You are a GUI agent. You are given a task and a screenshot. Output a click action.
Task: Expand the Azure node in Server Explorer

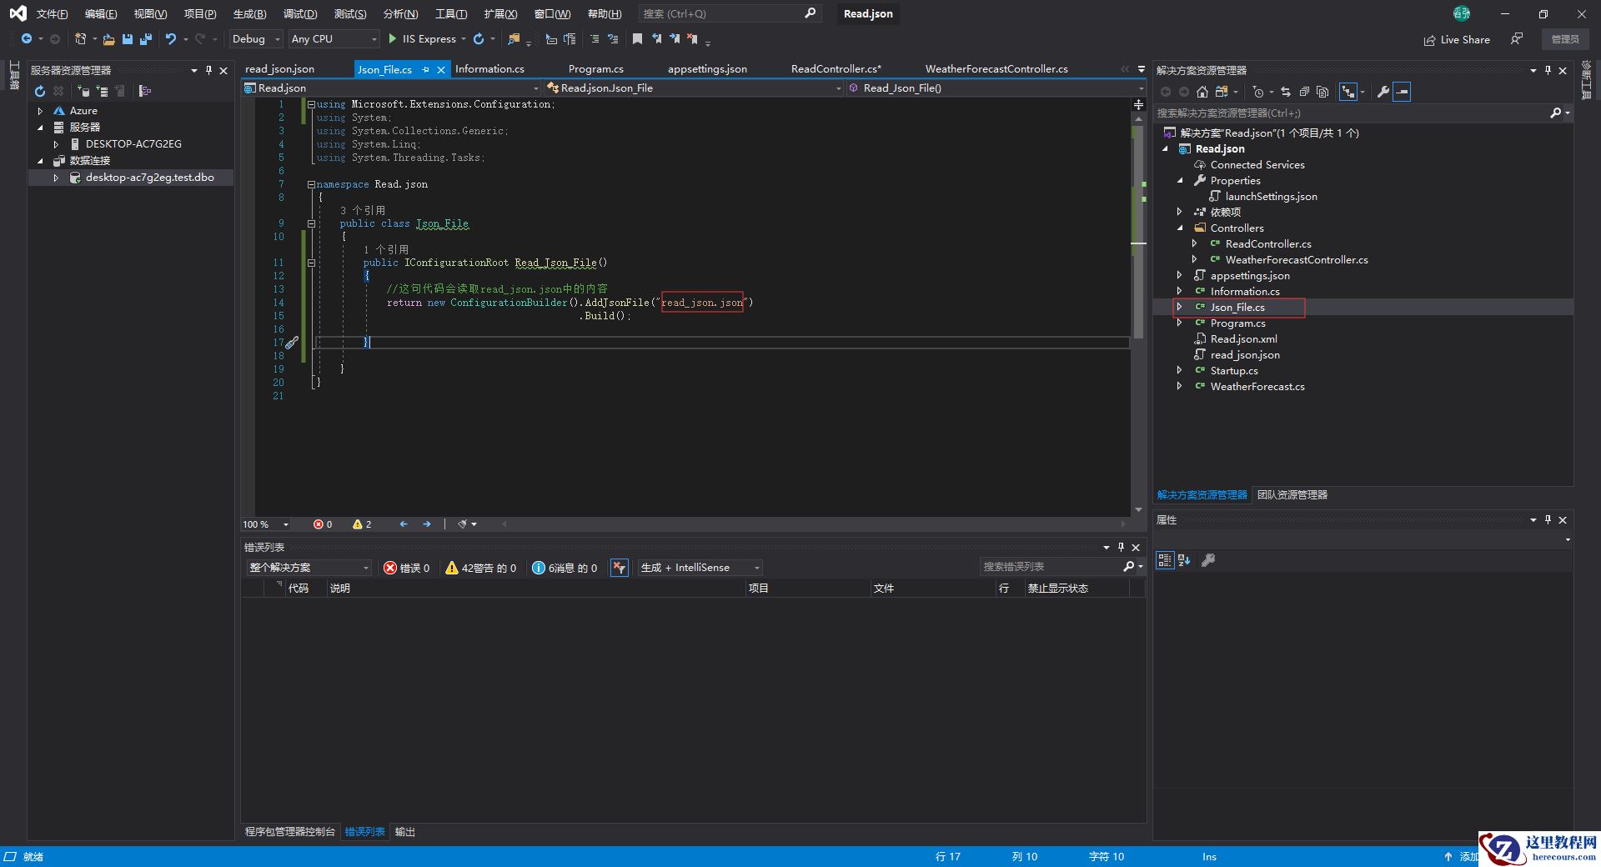coord(40,111)
